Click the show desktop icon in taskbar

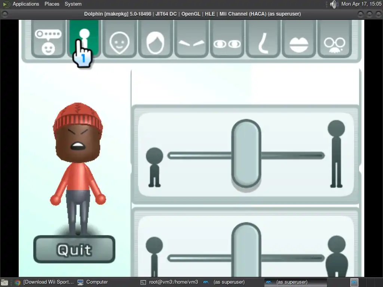(4, 283)
